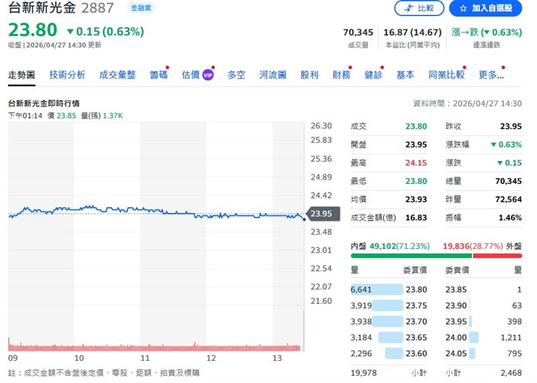
Task: Click the 金融業 industry tag
Action: click(141, 7)
